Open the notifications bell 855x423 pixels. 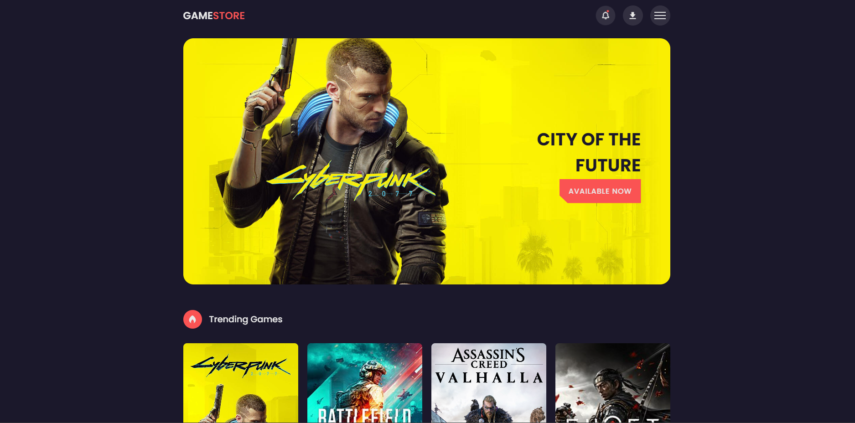605,15
